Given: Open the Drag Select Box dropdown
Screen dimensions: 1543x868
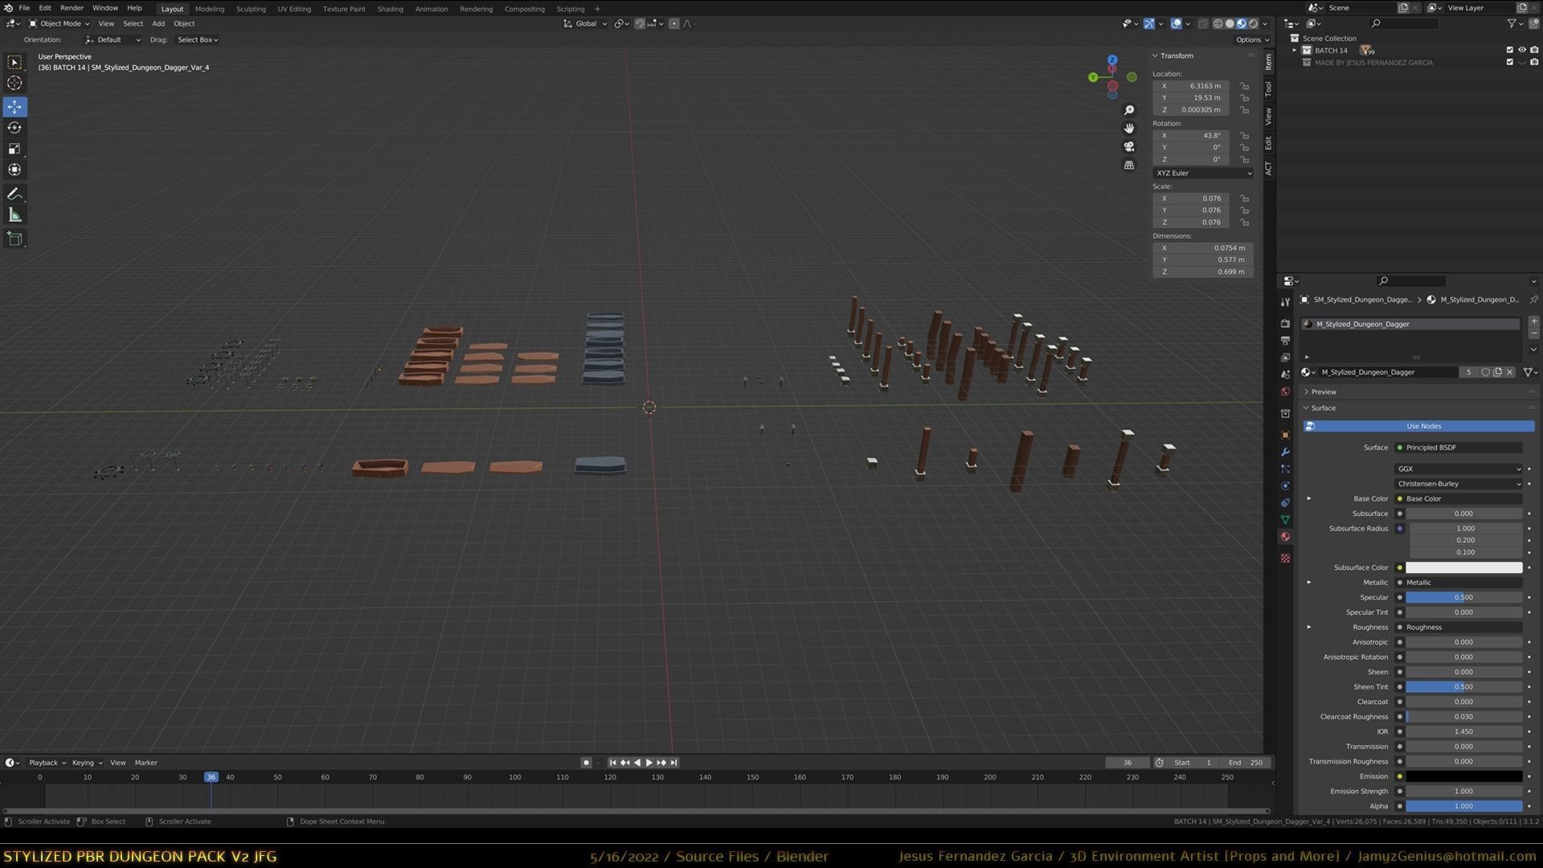Looking at the screenshot, I should [x=198, y=39].
